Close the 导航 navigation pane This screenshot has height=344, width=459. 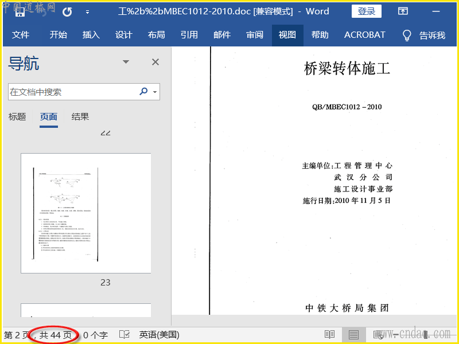(x=155, y=62)
